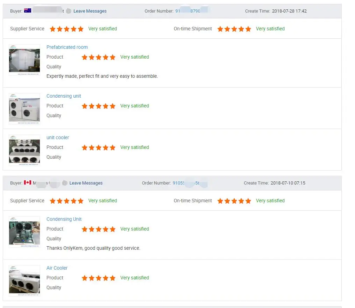This screenshot has width=355, height=308.
Task: Click Leave Messages for the Australian buyer
Action: (x=90, y=11)
